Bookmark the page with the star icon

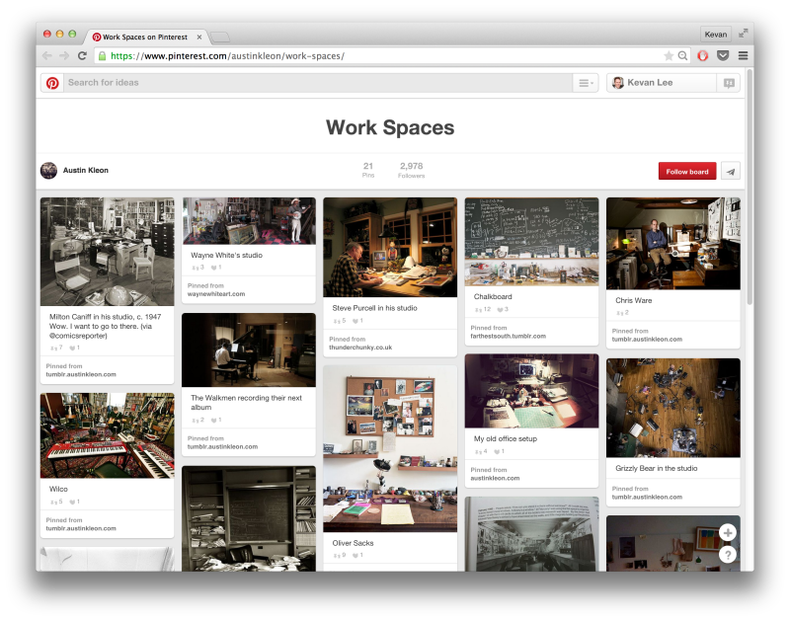click(x=668, y=55)
